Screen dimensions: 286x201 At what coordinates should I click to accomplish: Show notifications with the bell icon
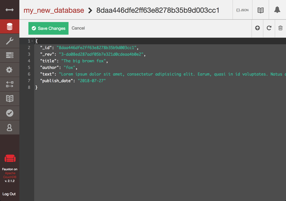[x=277, y=10]
